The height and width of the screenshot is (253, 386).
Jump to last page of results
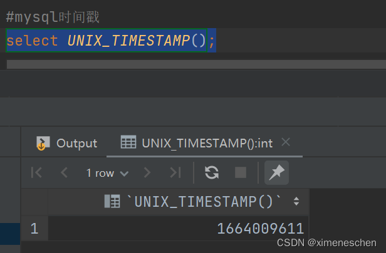pyautogui.click(x=175, y=173)
